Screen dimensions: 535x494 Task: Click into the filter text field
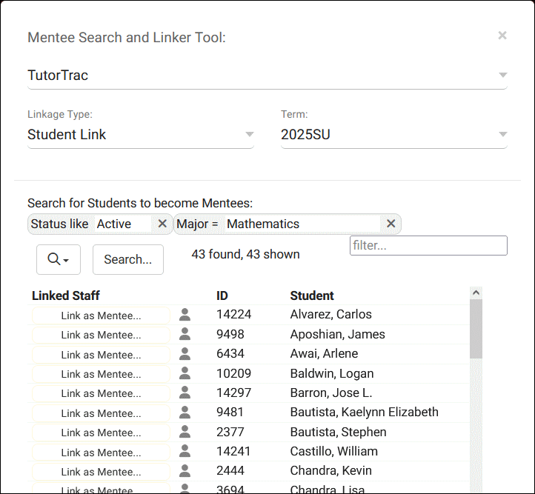coord(428,245)
